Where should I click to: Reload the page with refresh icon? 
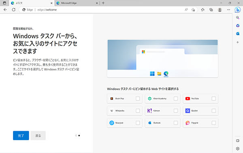pos(14,10)
